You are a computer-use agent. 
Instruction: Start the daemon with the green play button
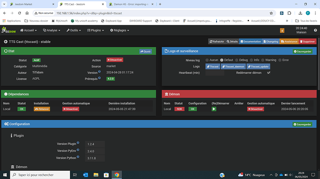click(214, 109)
